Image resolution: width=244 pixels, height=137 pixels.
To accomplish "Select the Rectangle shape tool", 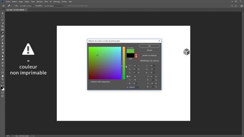I will coord(3,73).
